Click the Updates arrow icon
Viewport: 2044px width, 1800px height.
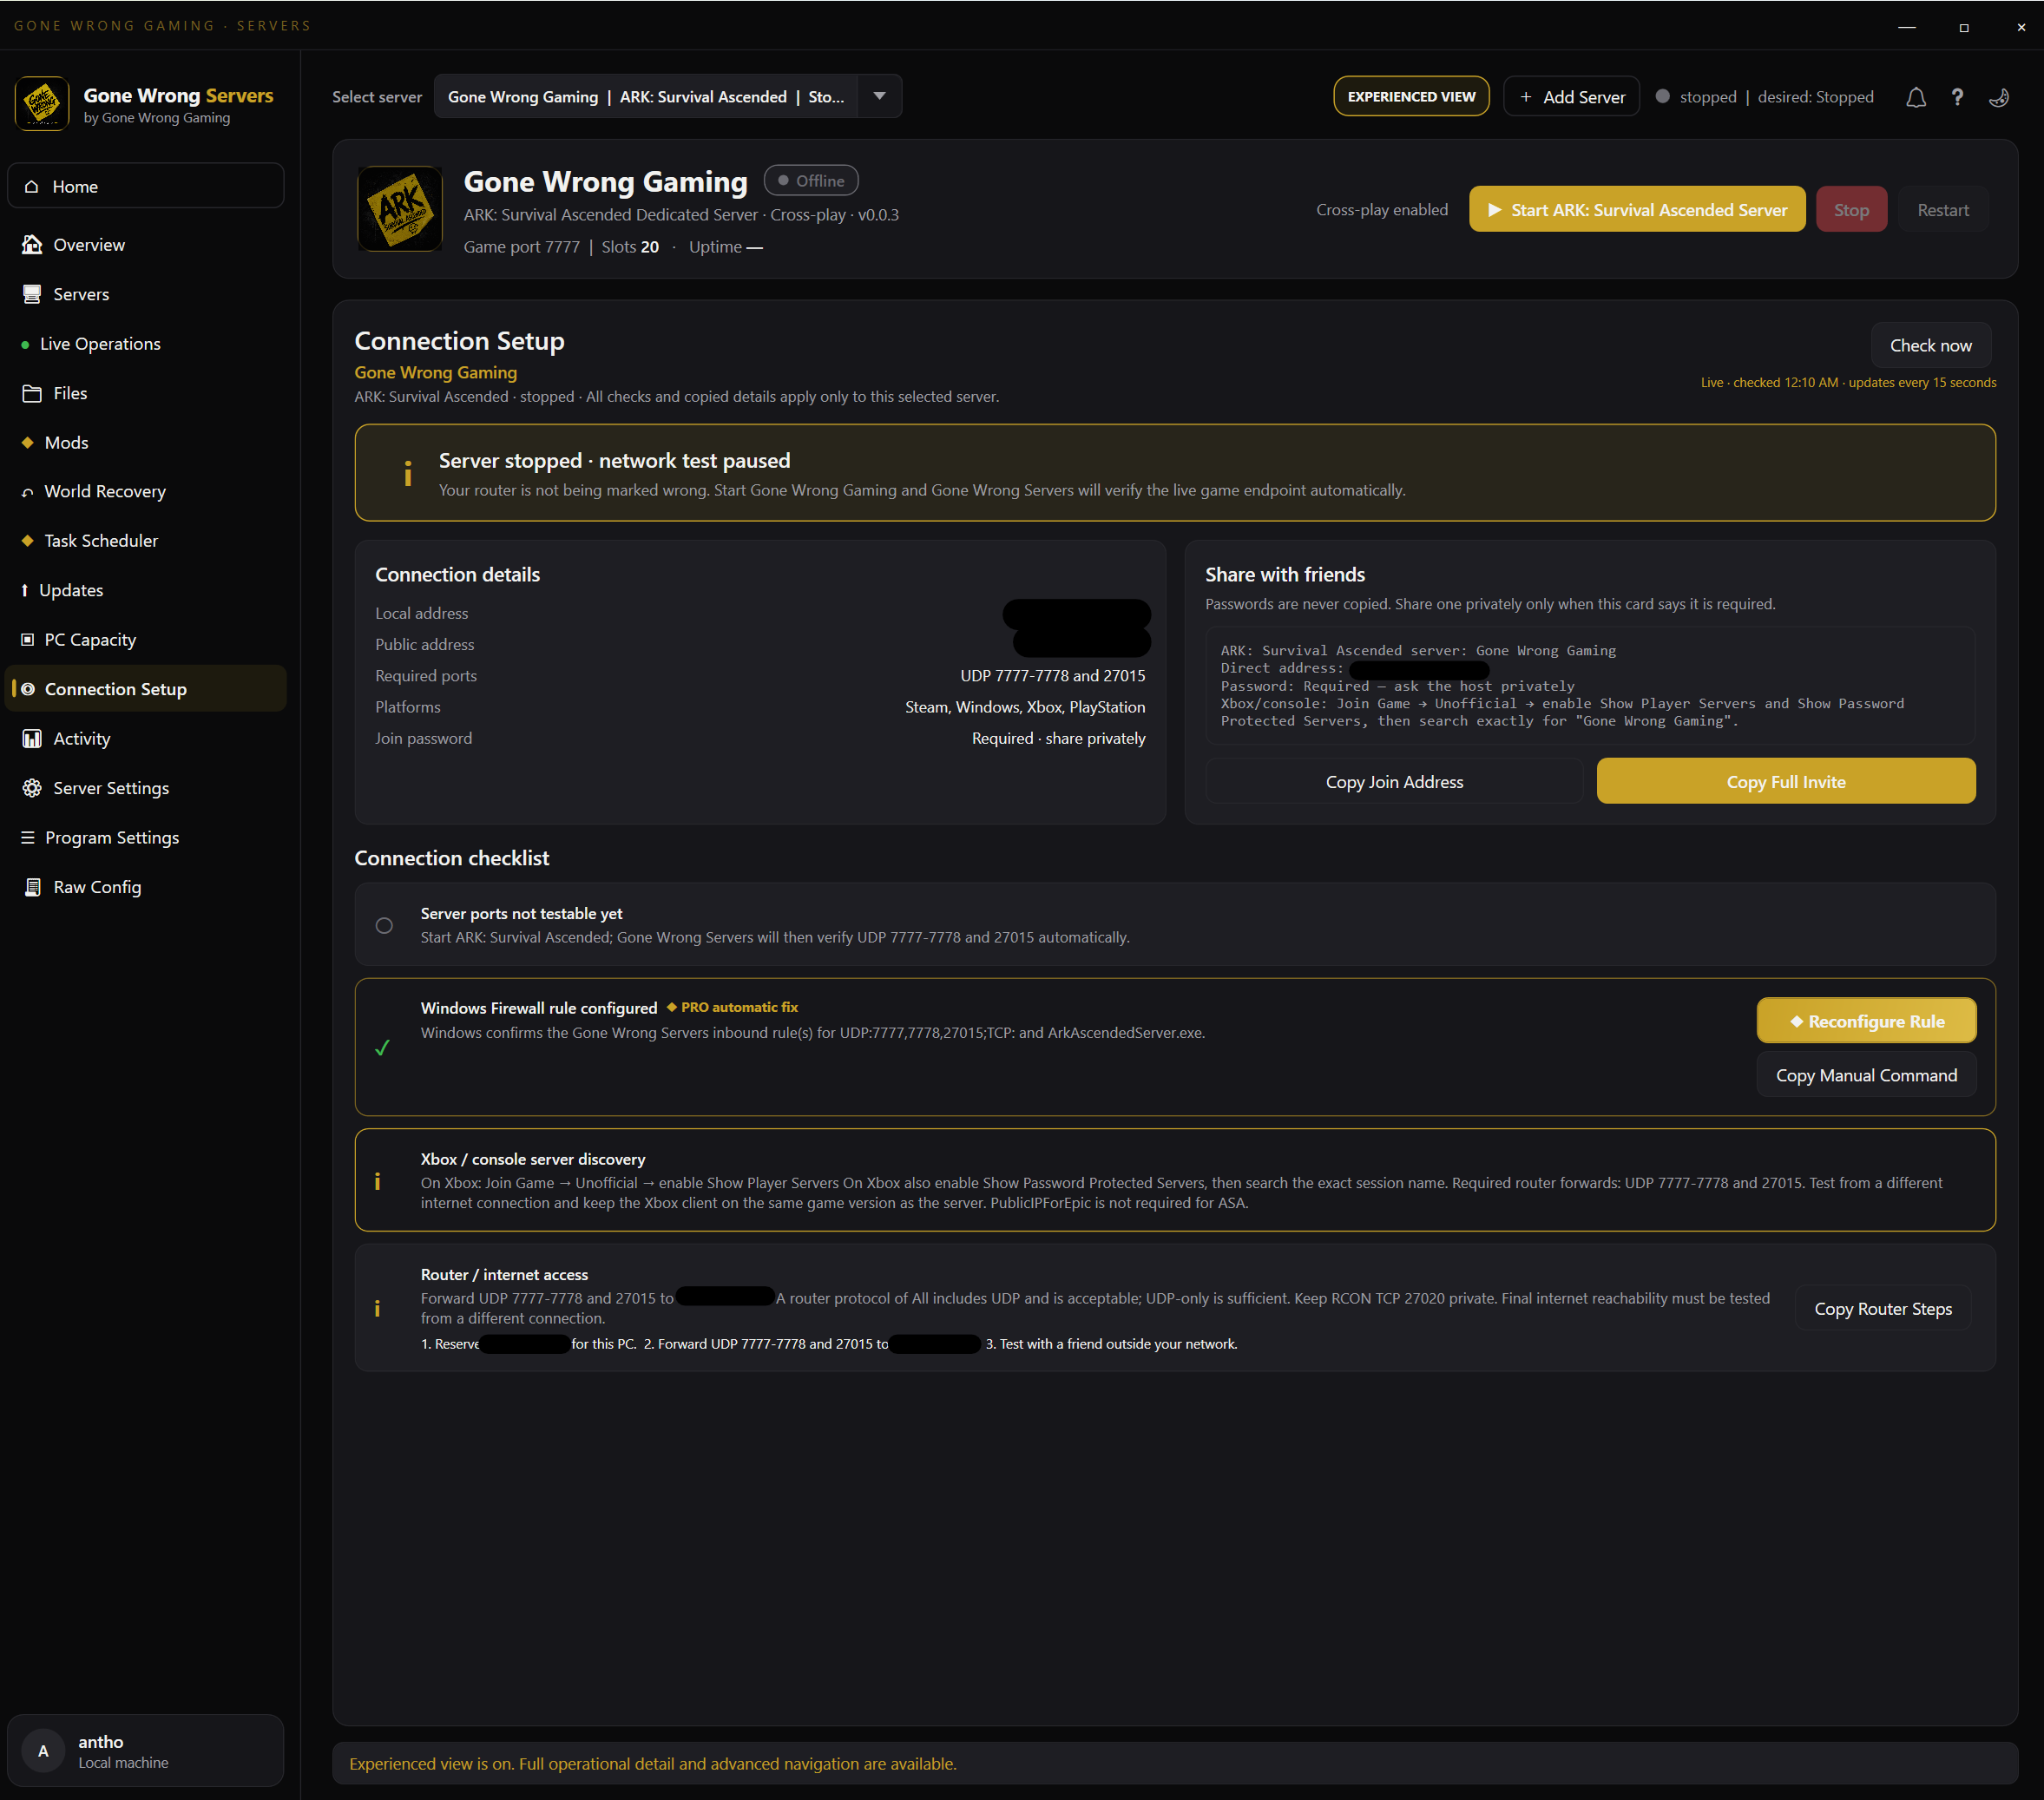[24, 590]
